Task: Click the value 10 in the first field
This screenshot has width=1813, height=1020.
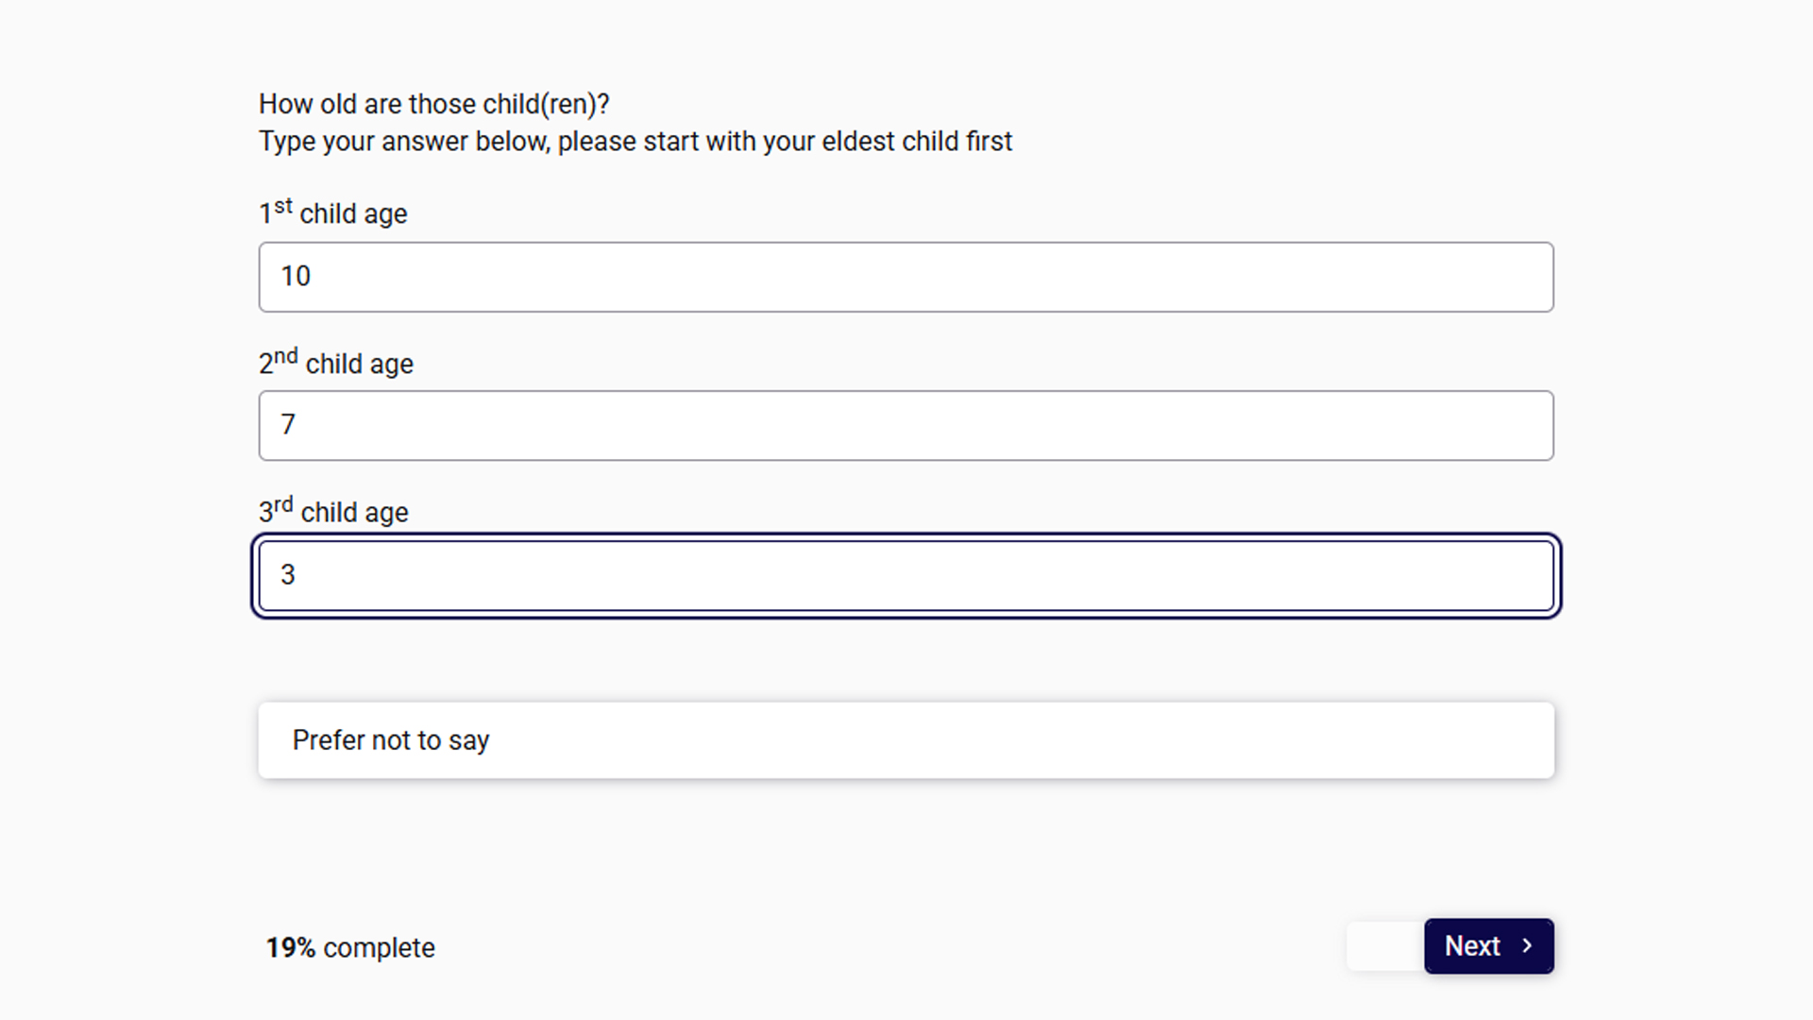Action: [x=296, y=276]
